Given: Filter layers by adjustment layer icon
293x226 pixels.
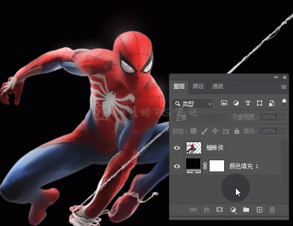Looking at the screenshot, I should 236,103.
